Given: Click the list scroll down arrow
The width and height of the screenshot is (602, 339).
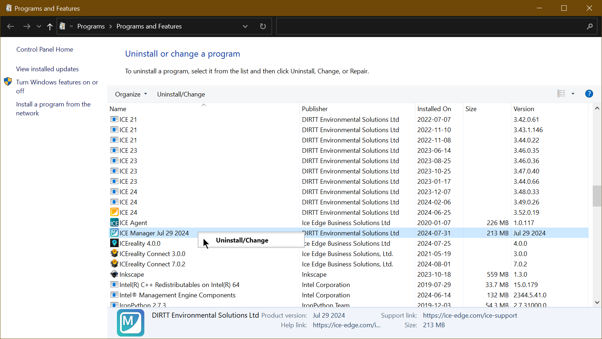Looking at the screenshot, I should point(597,302).
